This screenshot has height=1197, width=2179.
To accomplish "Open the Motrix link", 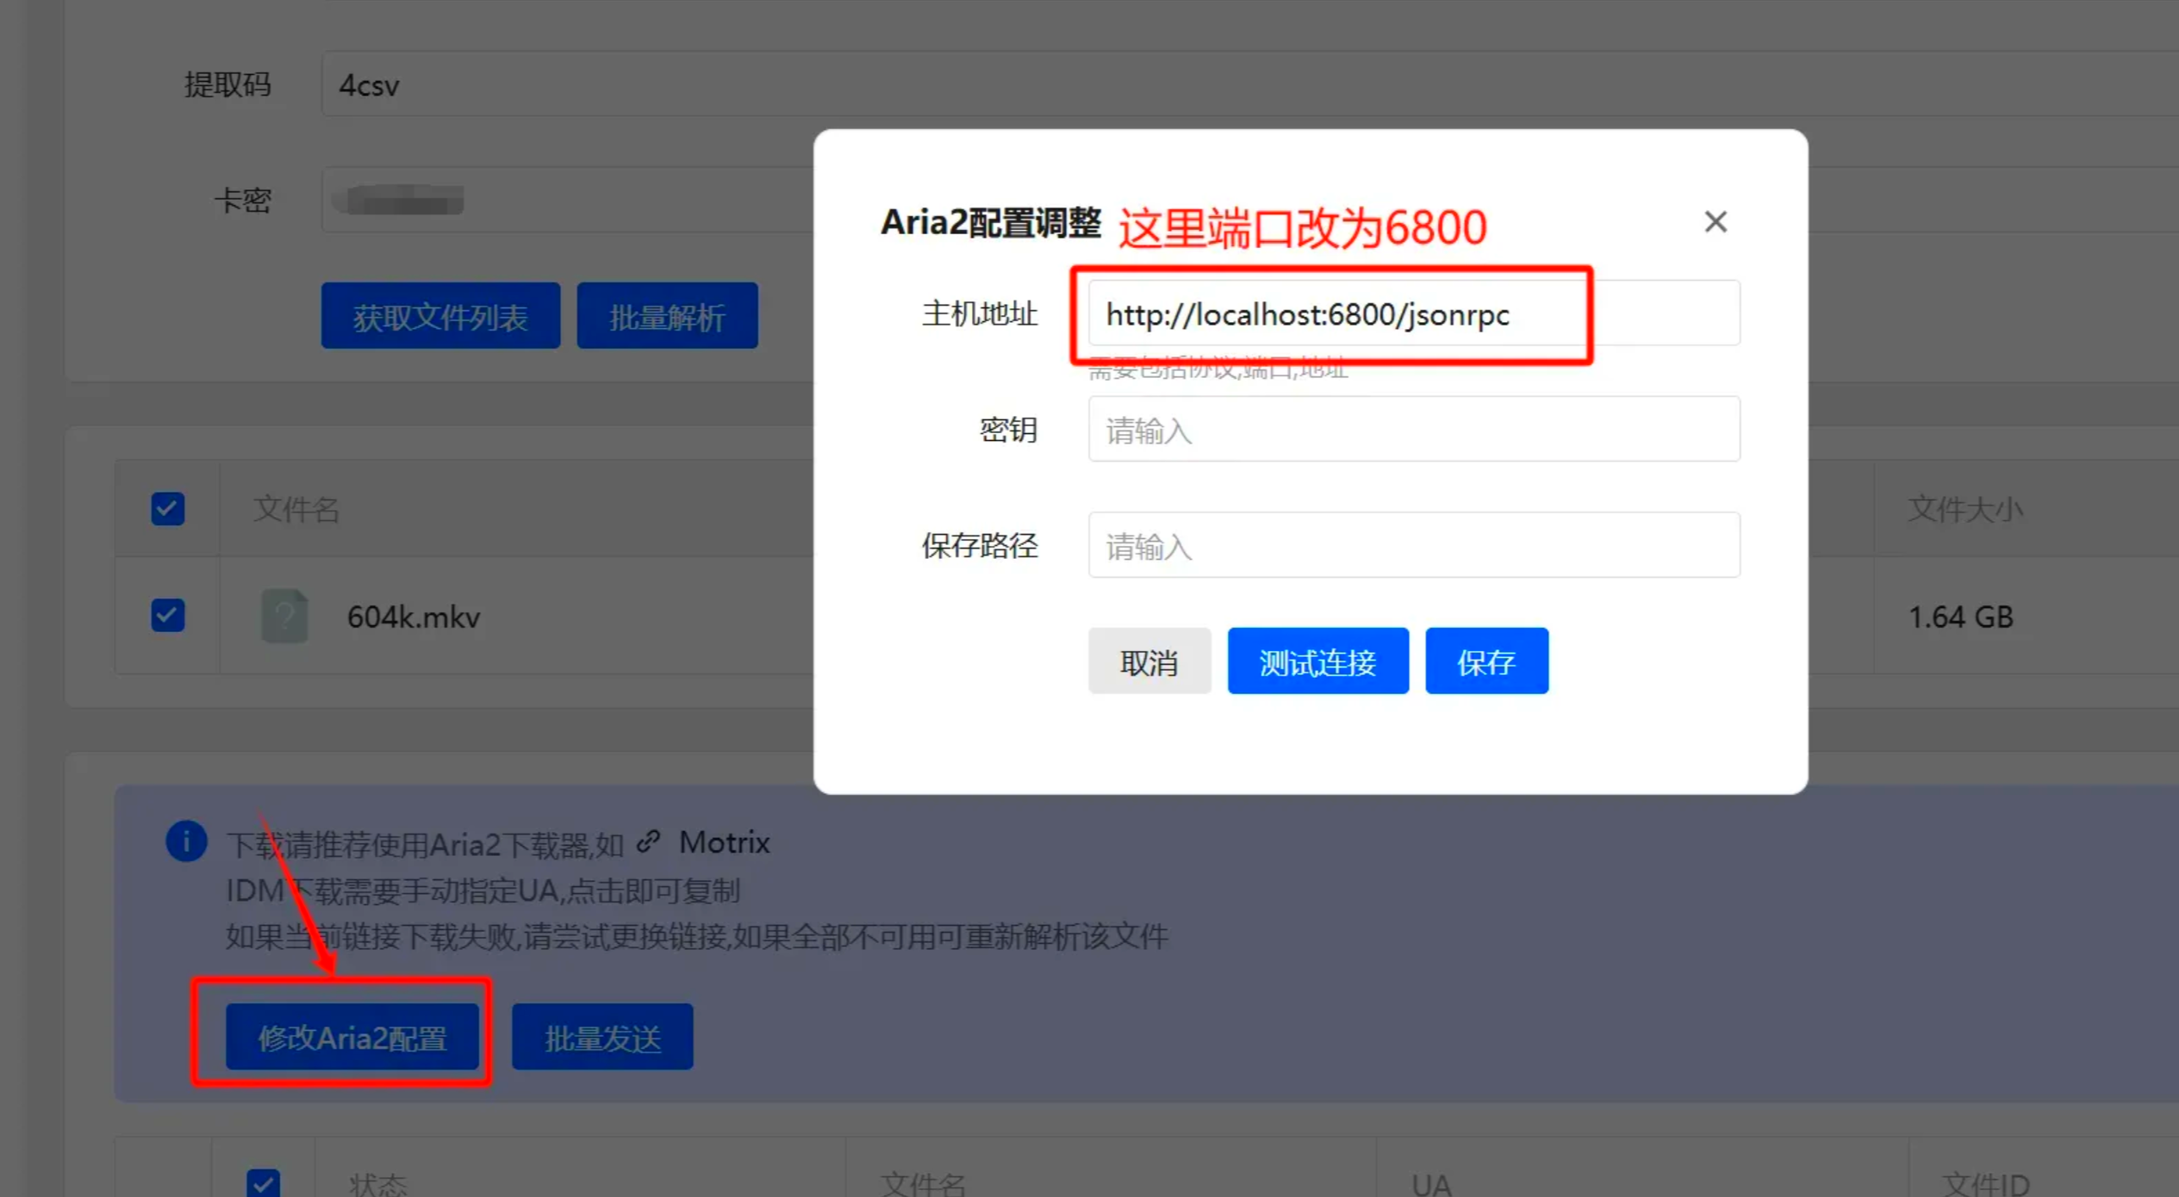I will 724,841.
